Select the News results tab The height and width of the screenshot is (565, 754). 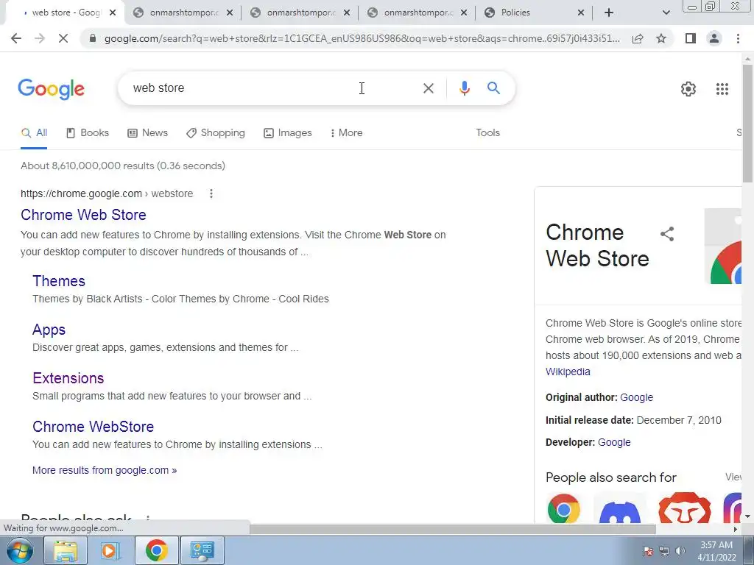147,133
